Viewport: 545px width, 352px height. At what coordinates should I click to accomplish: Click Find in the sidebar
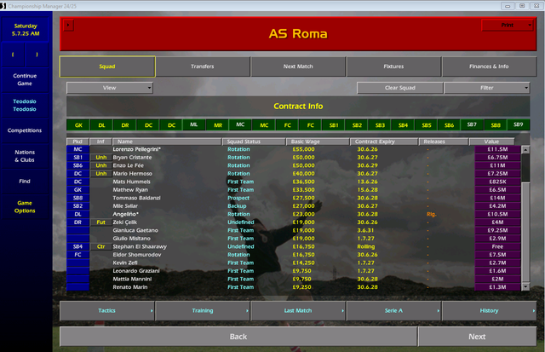(x=25, y=182)
